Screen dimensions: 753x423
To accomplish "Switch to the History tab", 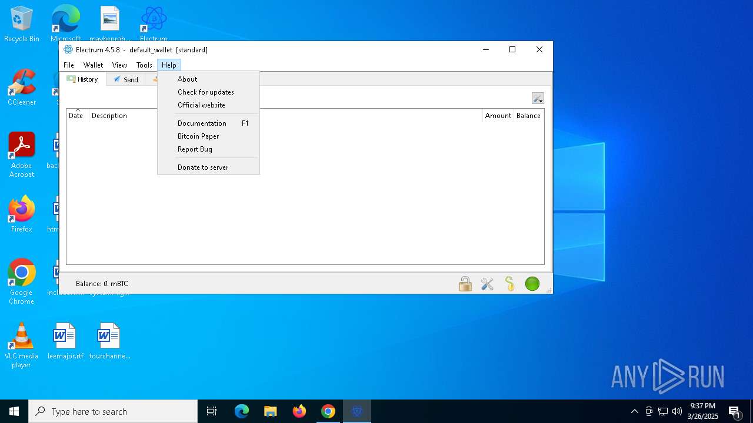I will pyautogui.click(x=83, y=79).
